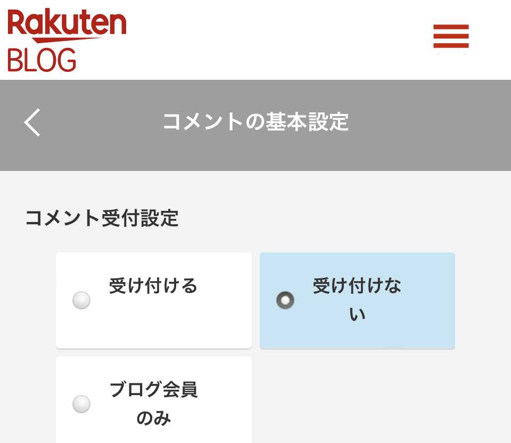Click the コメントの基本設定 header title
The image size is (511, 443).
256,122
